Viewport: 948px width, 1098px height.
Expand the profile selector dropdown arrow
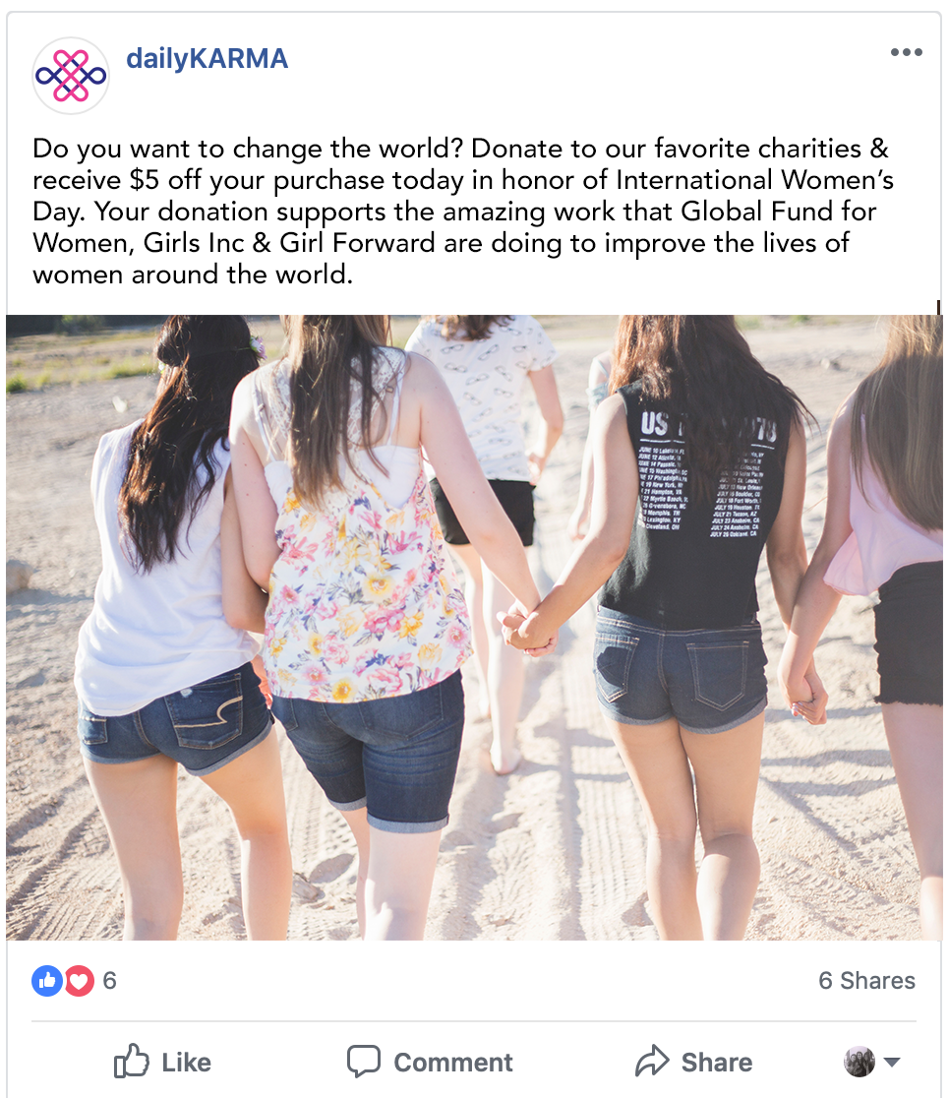click(x=891, y=1063)
